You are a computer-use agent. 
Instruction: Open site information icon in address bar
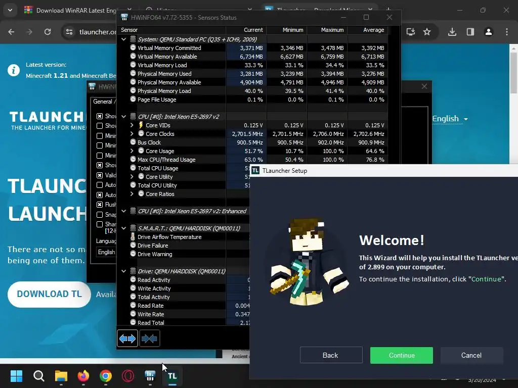coord(69,32)
